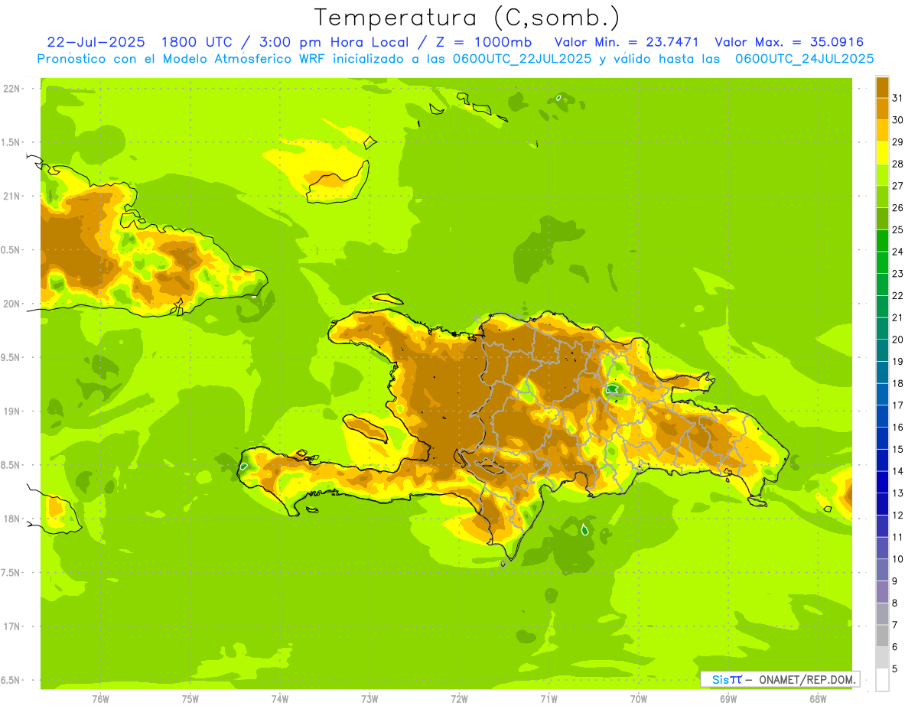
Task: Click the title "Temperatura (C,somb.)"
Action: click(467, 18)
